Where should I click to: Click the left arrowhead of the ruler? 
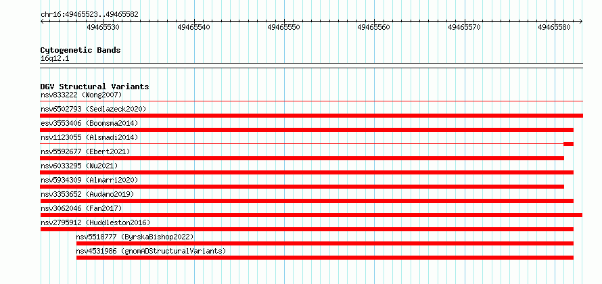pyautogui.click(x=42, y=22)
